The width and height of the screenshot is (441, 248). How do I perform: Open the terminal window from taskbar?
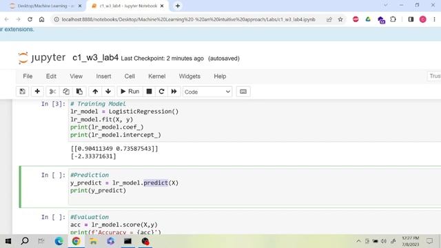pyautogui.click(x=127, y=241)
